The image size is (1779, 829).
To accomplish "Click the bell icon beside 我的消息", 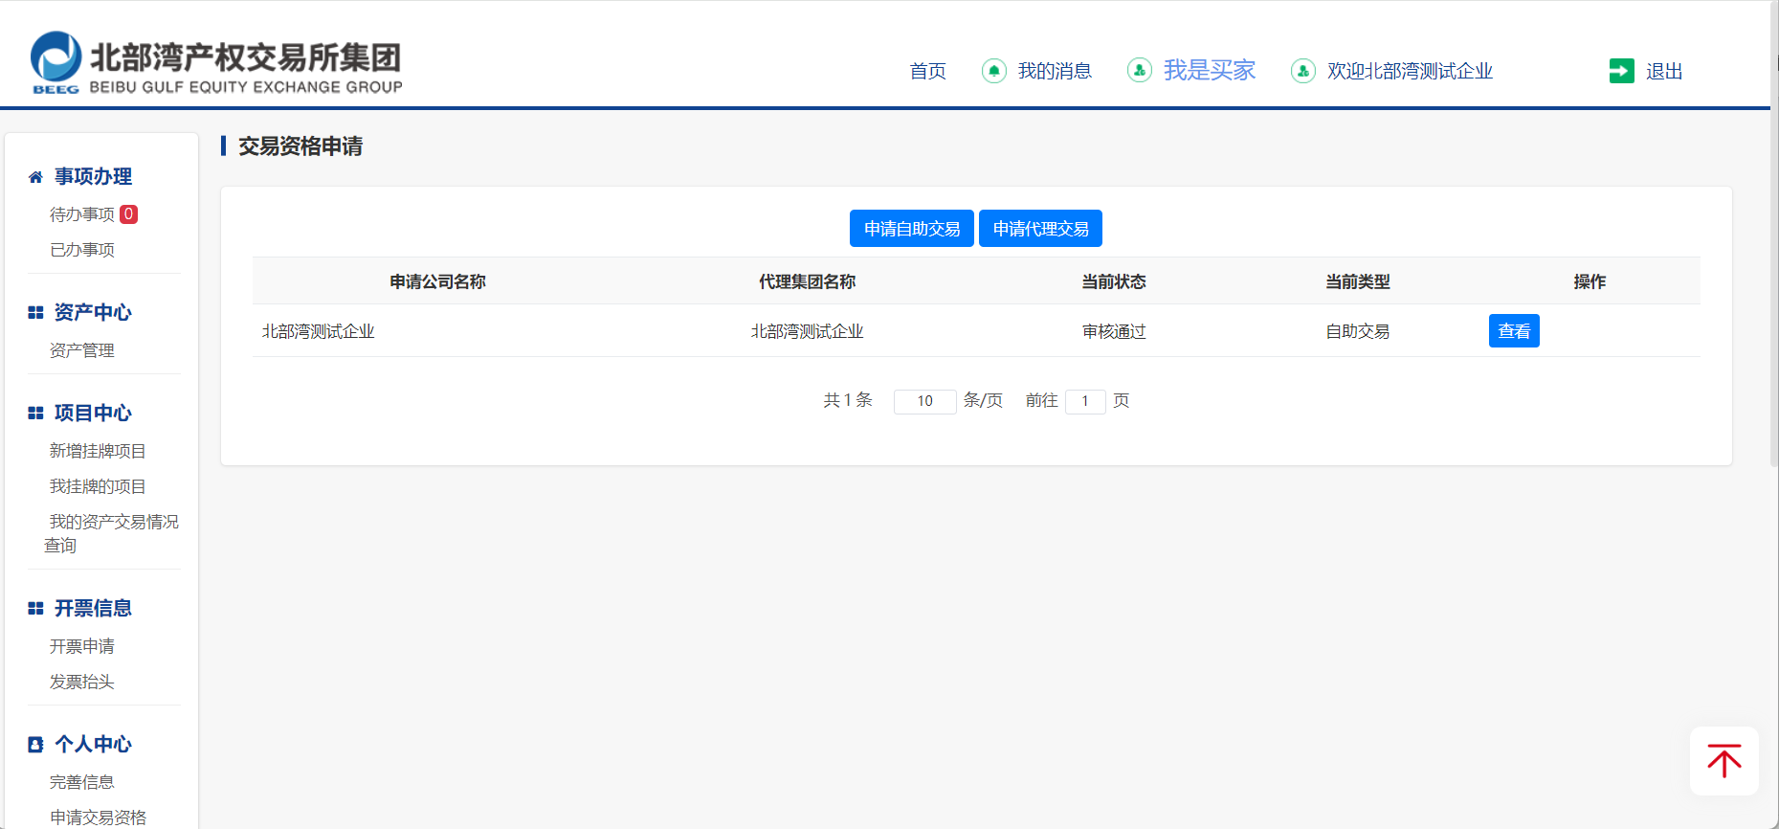I will (x=994, y=71).
